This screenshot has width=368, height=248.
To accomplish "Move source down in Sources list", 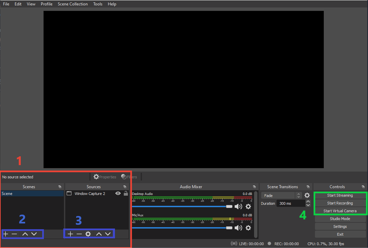I will point(108,234).
